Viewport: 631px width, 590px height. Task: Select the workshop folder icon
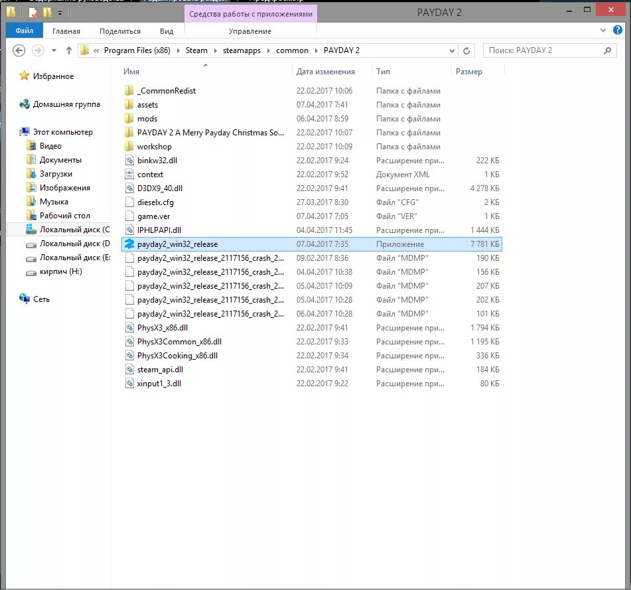click(x=129, y=146)
